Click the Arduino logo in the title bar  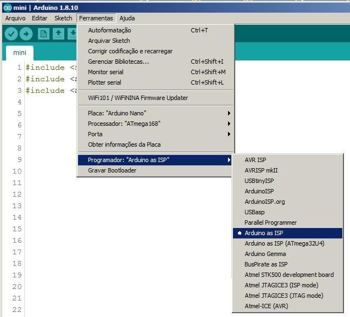pyautogui.click(x=8, y=8)
